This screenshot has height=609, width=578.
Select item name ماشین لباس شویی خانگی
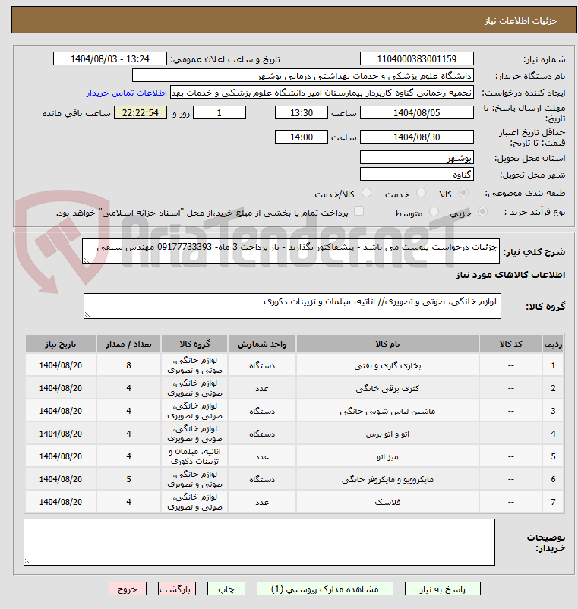pyautogui.click(x=387, y=411)
